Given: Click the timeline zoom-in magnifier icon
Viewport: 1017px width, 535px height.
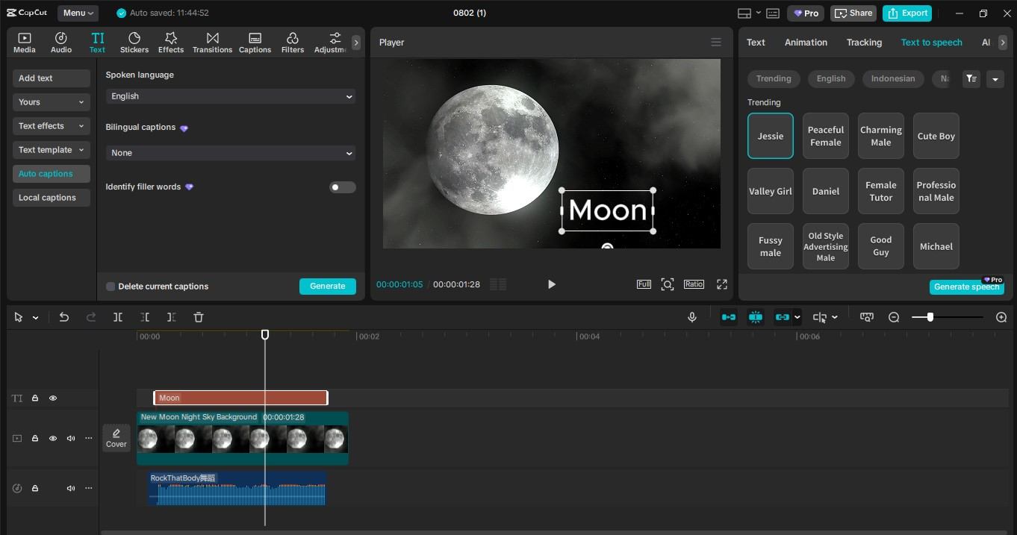Looking at the screenshot, I should pos(1001,317).
